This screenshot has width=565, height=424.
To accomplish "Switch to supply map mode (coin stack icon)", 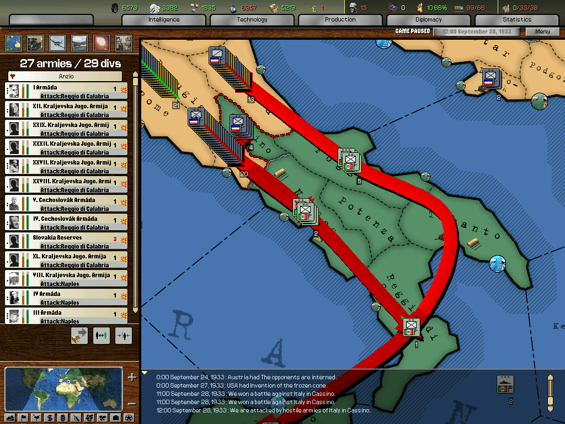I will point(63,418).
